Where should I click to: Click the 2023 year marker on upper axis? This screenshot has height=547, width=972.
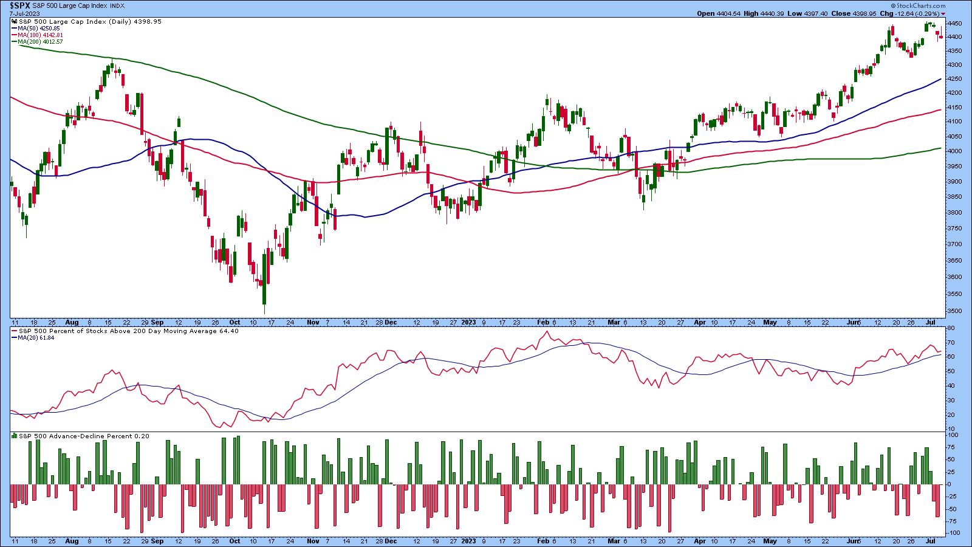coord(468,321)
